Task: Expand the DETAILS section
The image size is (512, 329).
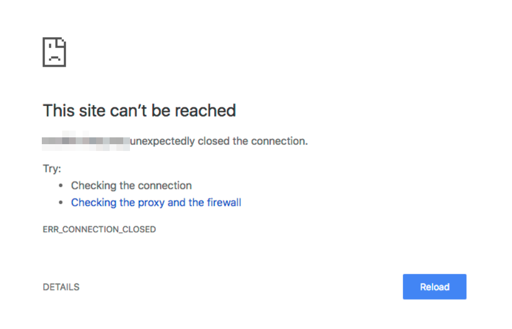Action: point(61,287)
